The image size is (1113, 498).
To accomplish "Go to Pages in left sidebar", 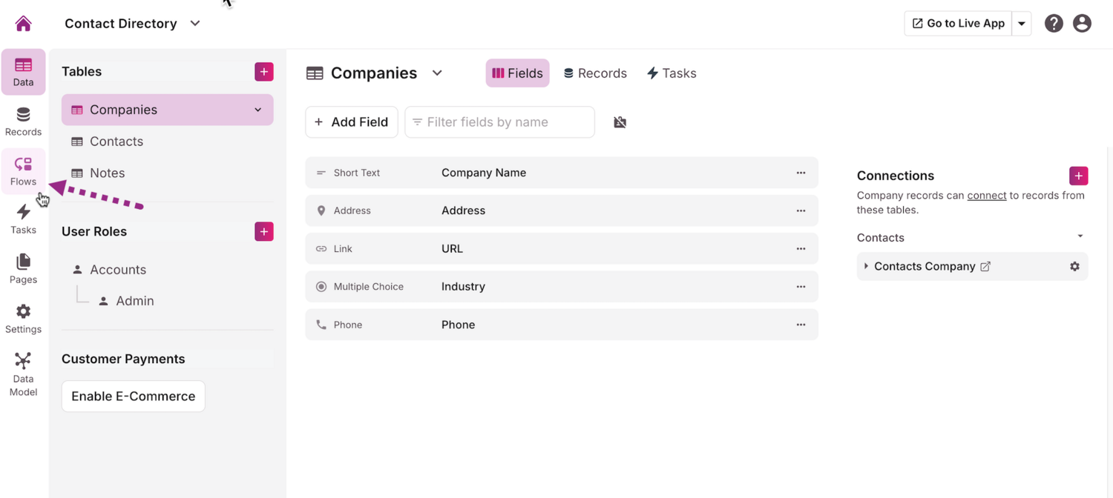I will tap(23, 268).
